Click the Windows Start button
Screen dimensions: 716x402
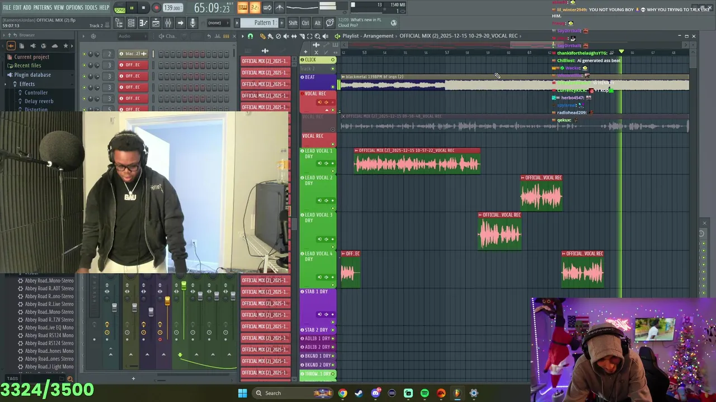coord(242,393)
